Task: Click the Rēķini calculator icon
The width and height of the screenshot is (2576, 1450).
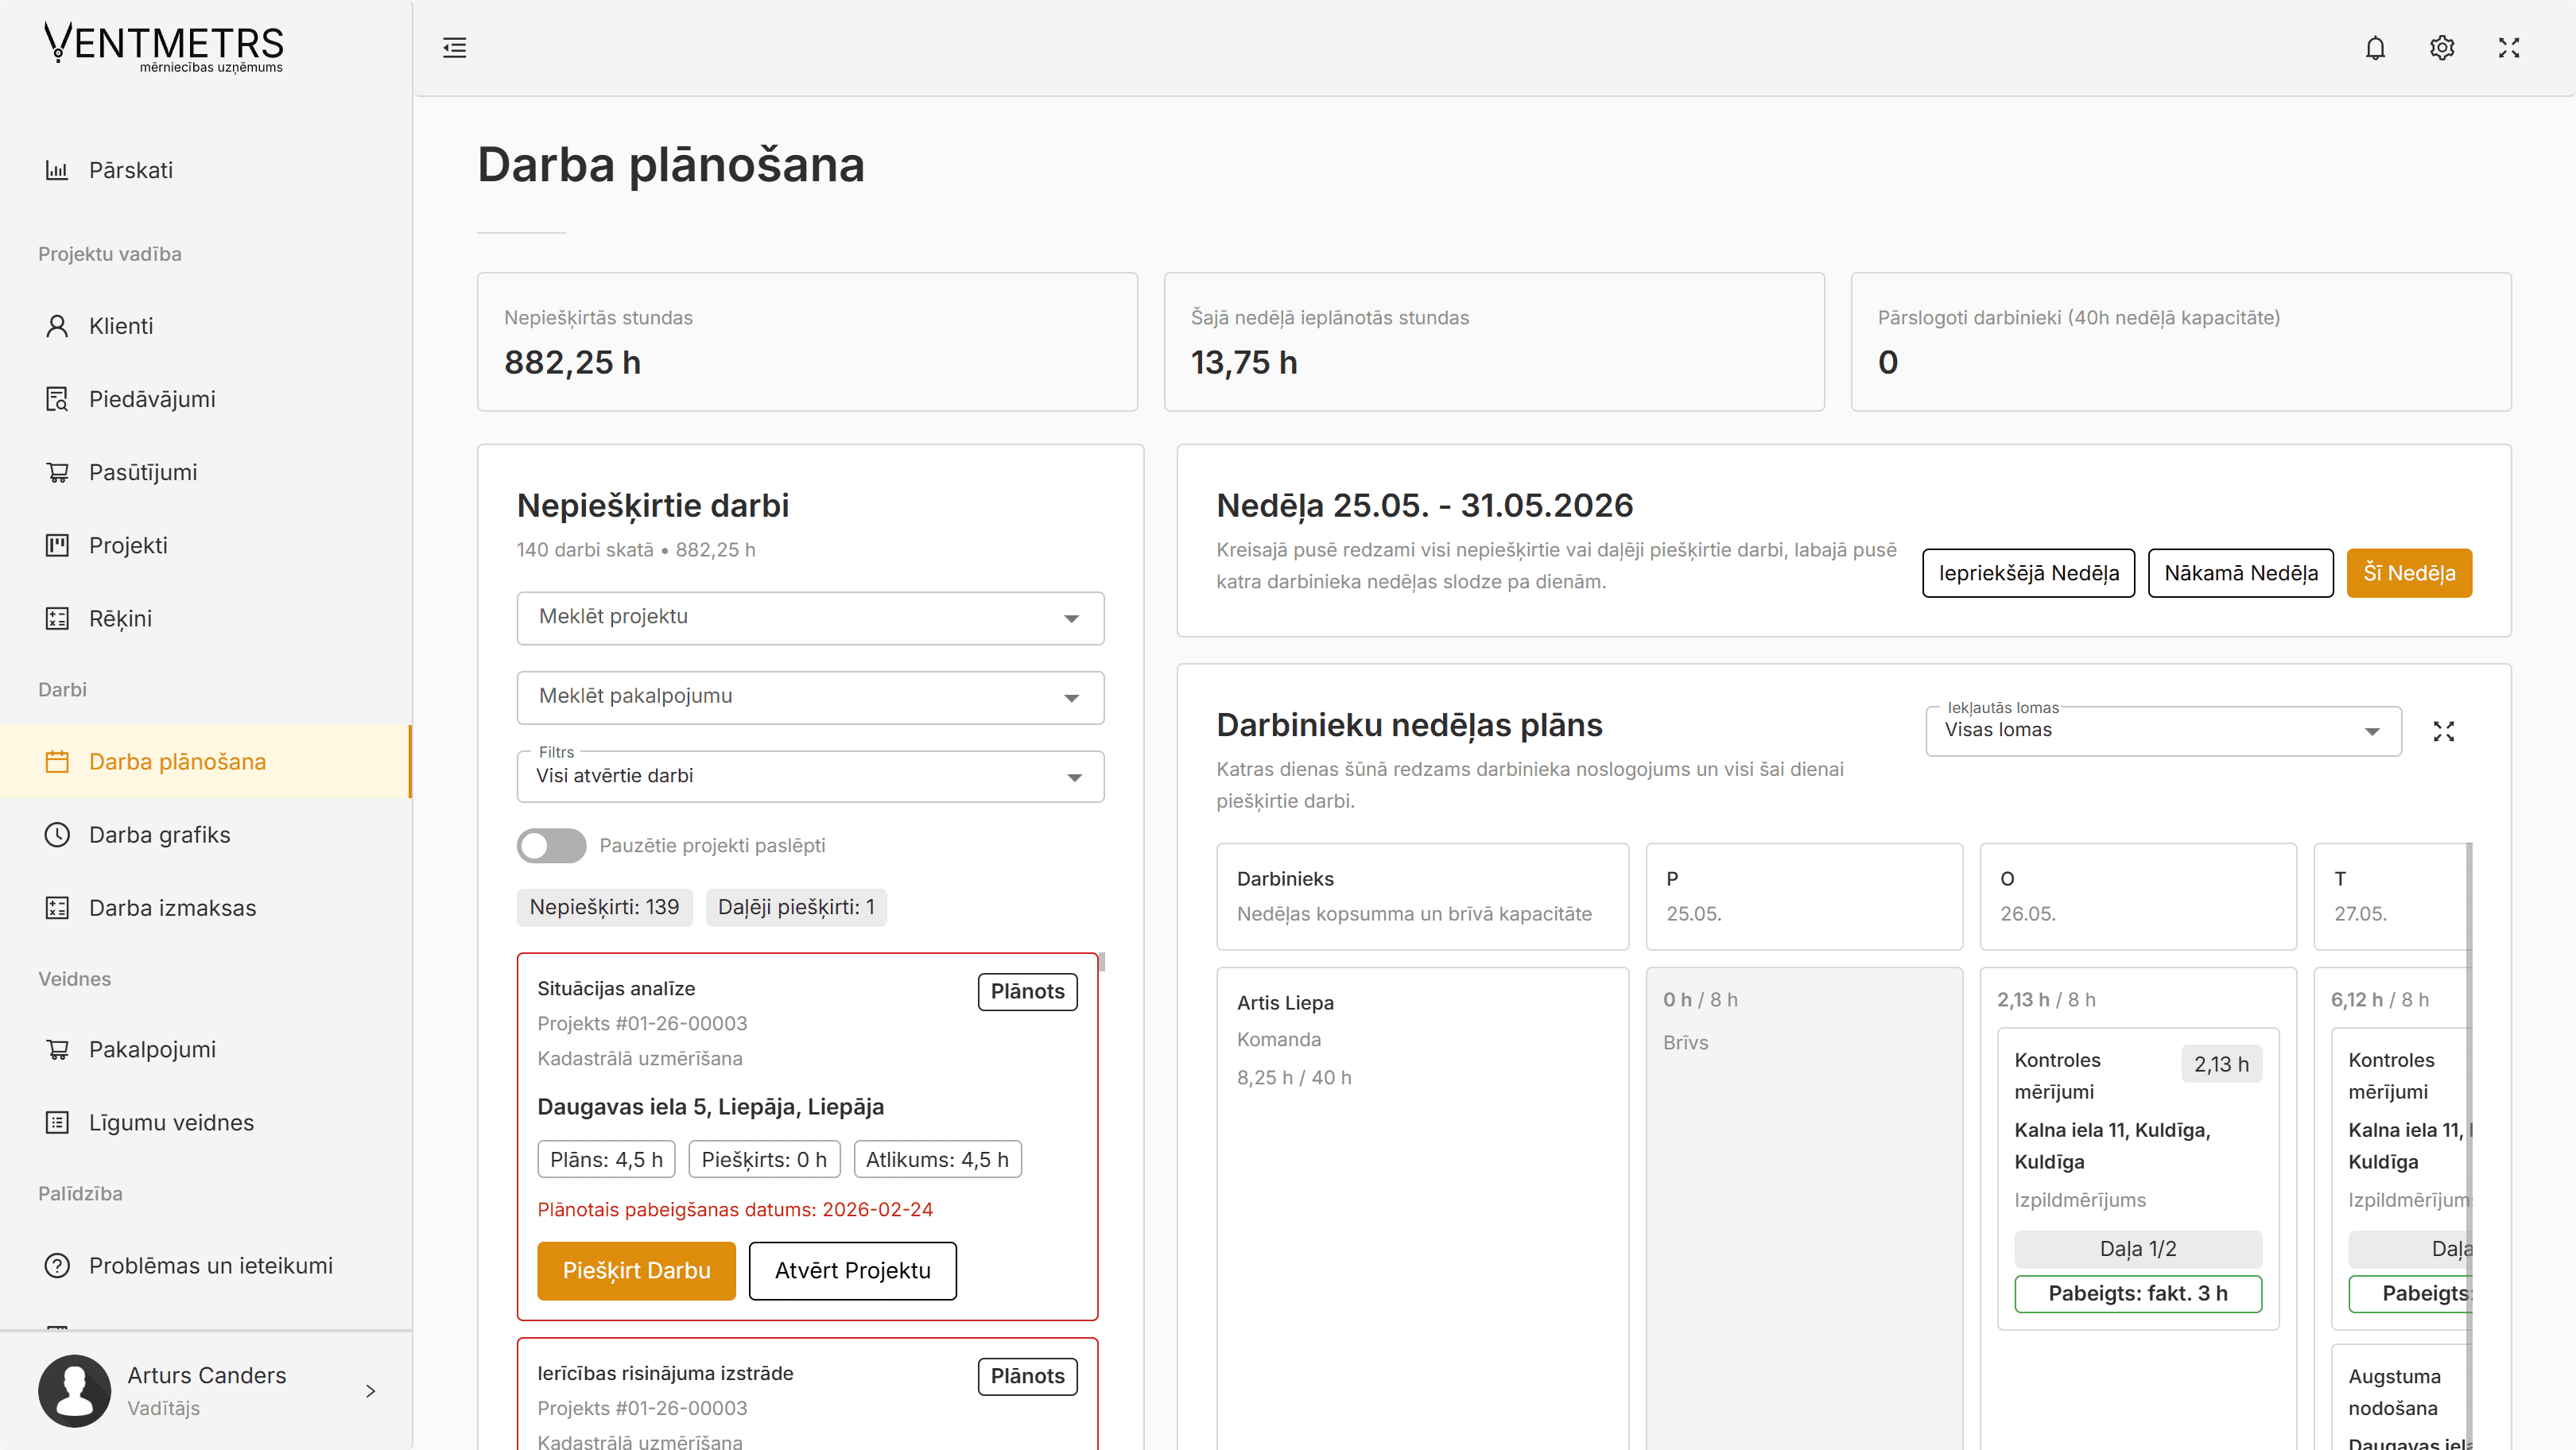Action: [57, 618]
